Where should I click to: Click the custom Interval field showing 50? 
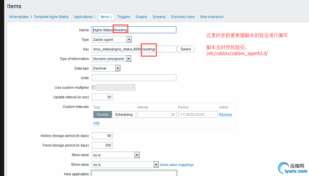(x=157, y=115)
